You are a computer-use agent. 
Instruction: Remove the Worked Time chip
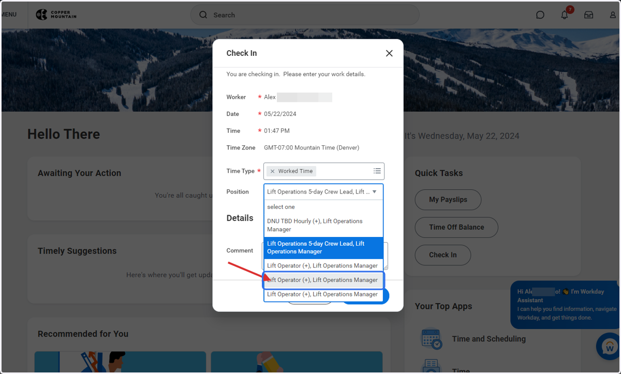pos(273,171)
